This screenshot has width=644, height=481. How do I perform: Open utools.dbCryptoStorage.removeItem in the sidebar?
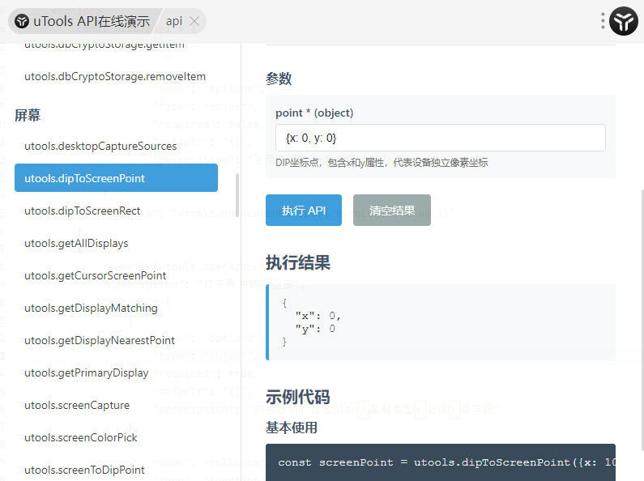coord(115,77)
